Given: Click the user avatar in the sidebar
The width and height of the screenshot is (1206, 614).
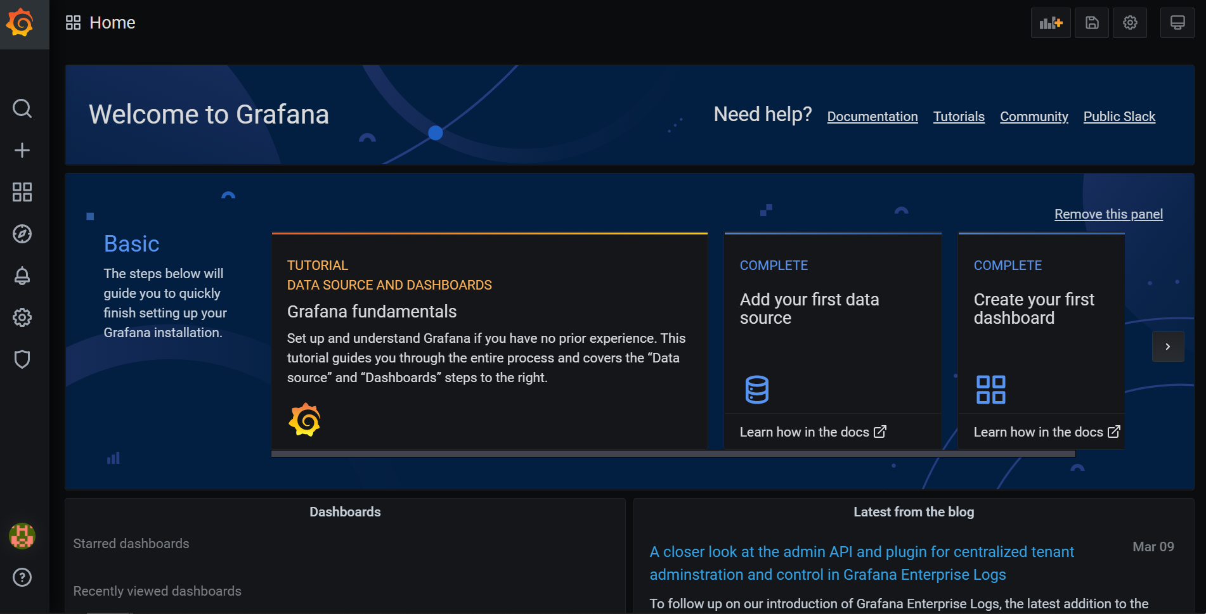Looking at the screenshot, I should (x=22, y=536).
